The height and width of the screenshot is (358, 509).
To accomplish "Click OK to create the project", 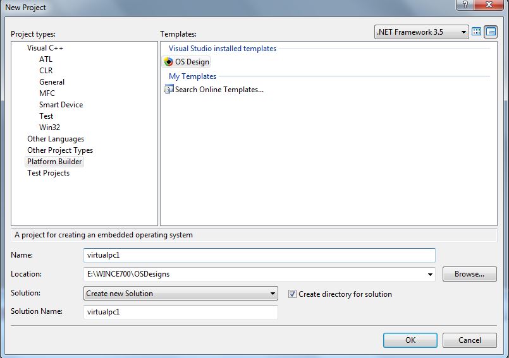I will (x=410, y=340).
